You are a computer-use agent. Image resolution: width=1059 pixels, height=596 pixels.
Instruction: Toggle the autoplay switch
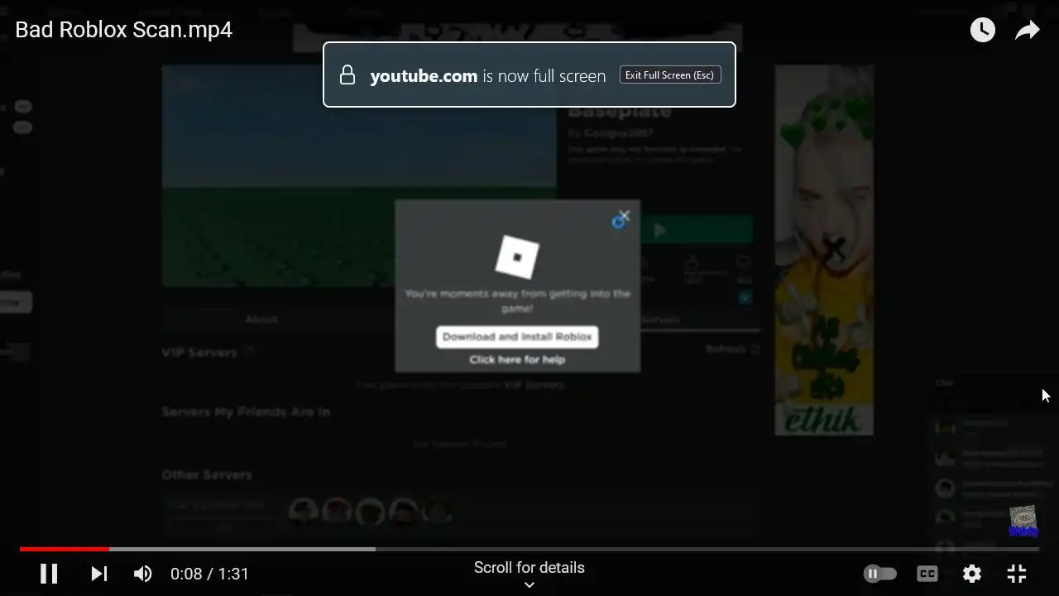click(879, 574)
